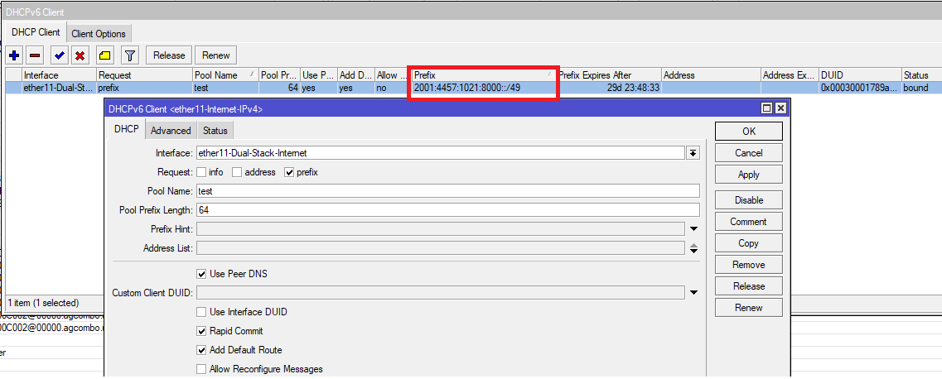Click the toolbar Renew button
Viewport: 942px width, 379px height.
click(x=215, y=55)
